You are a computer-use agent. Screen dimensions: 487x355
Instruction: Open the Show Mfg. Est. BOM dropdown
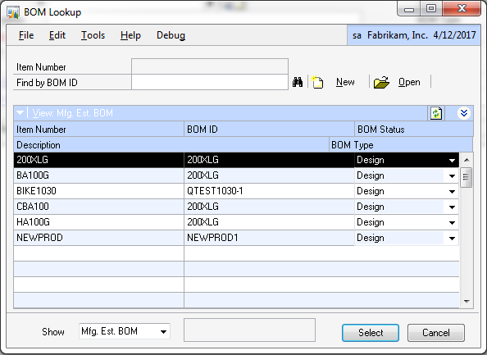coord(163,331)
